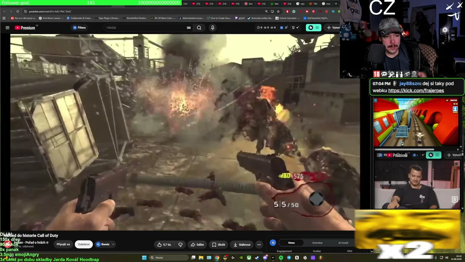Click the Vytvořit create button
Screen dimensions: 465x262
332,28
